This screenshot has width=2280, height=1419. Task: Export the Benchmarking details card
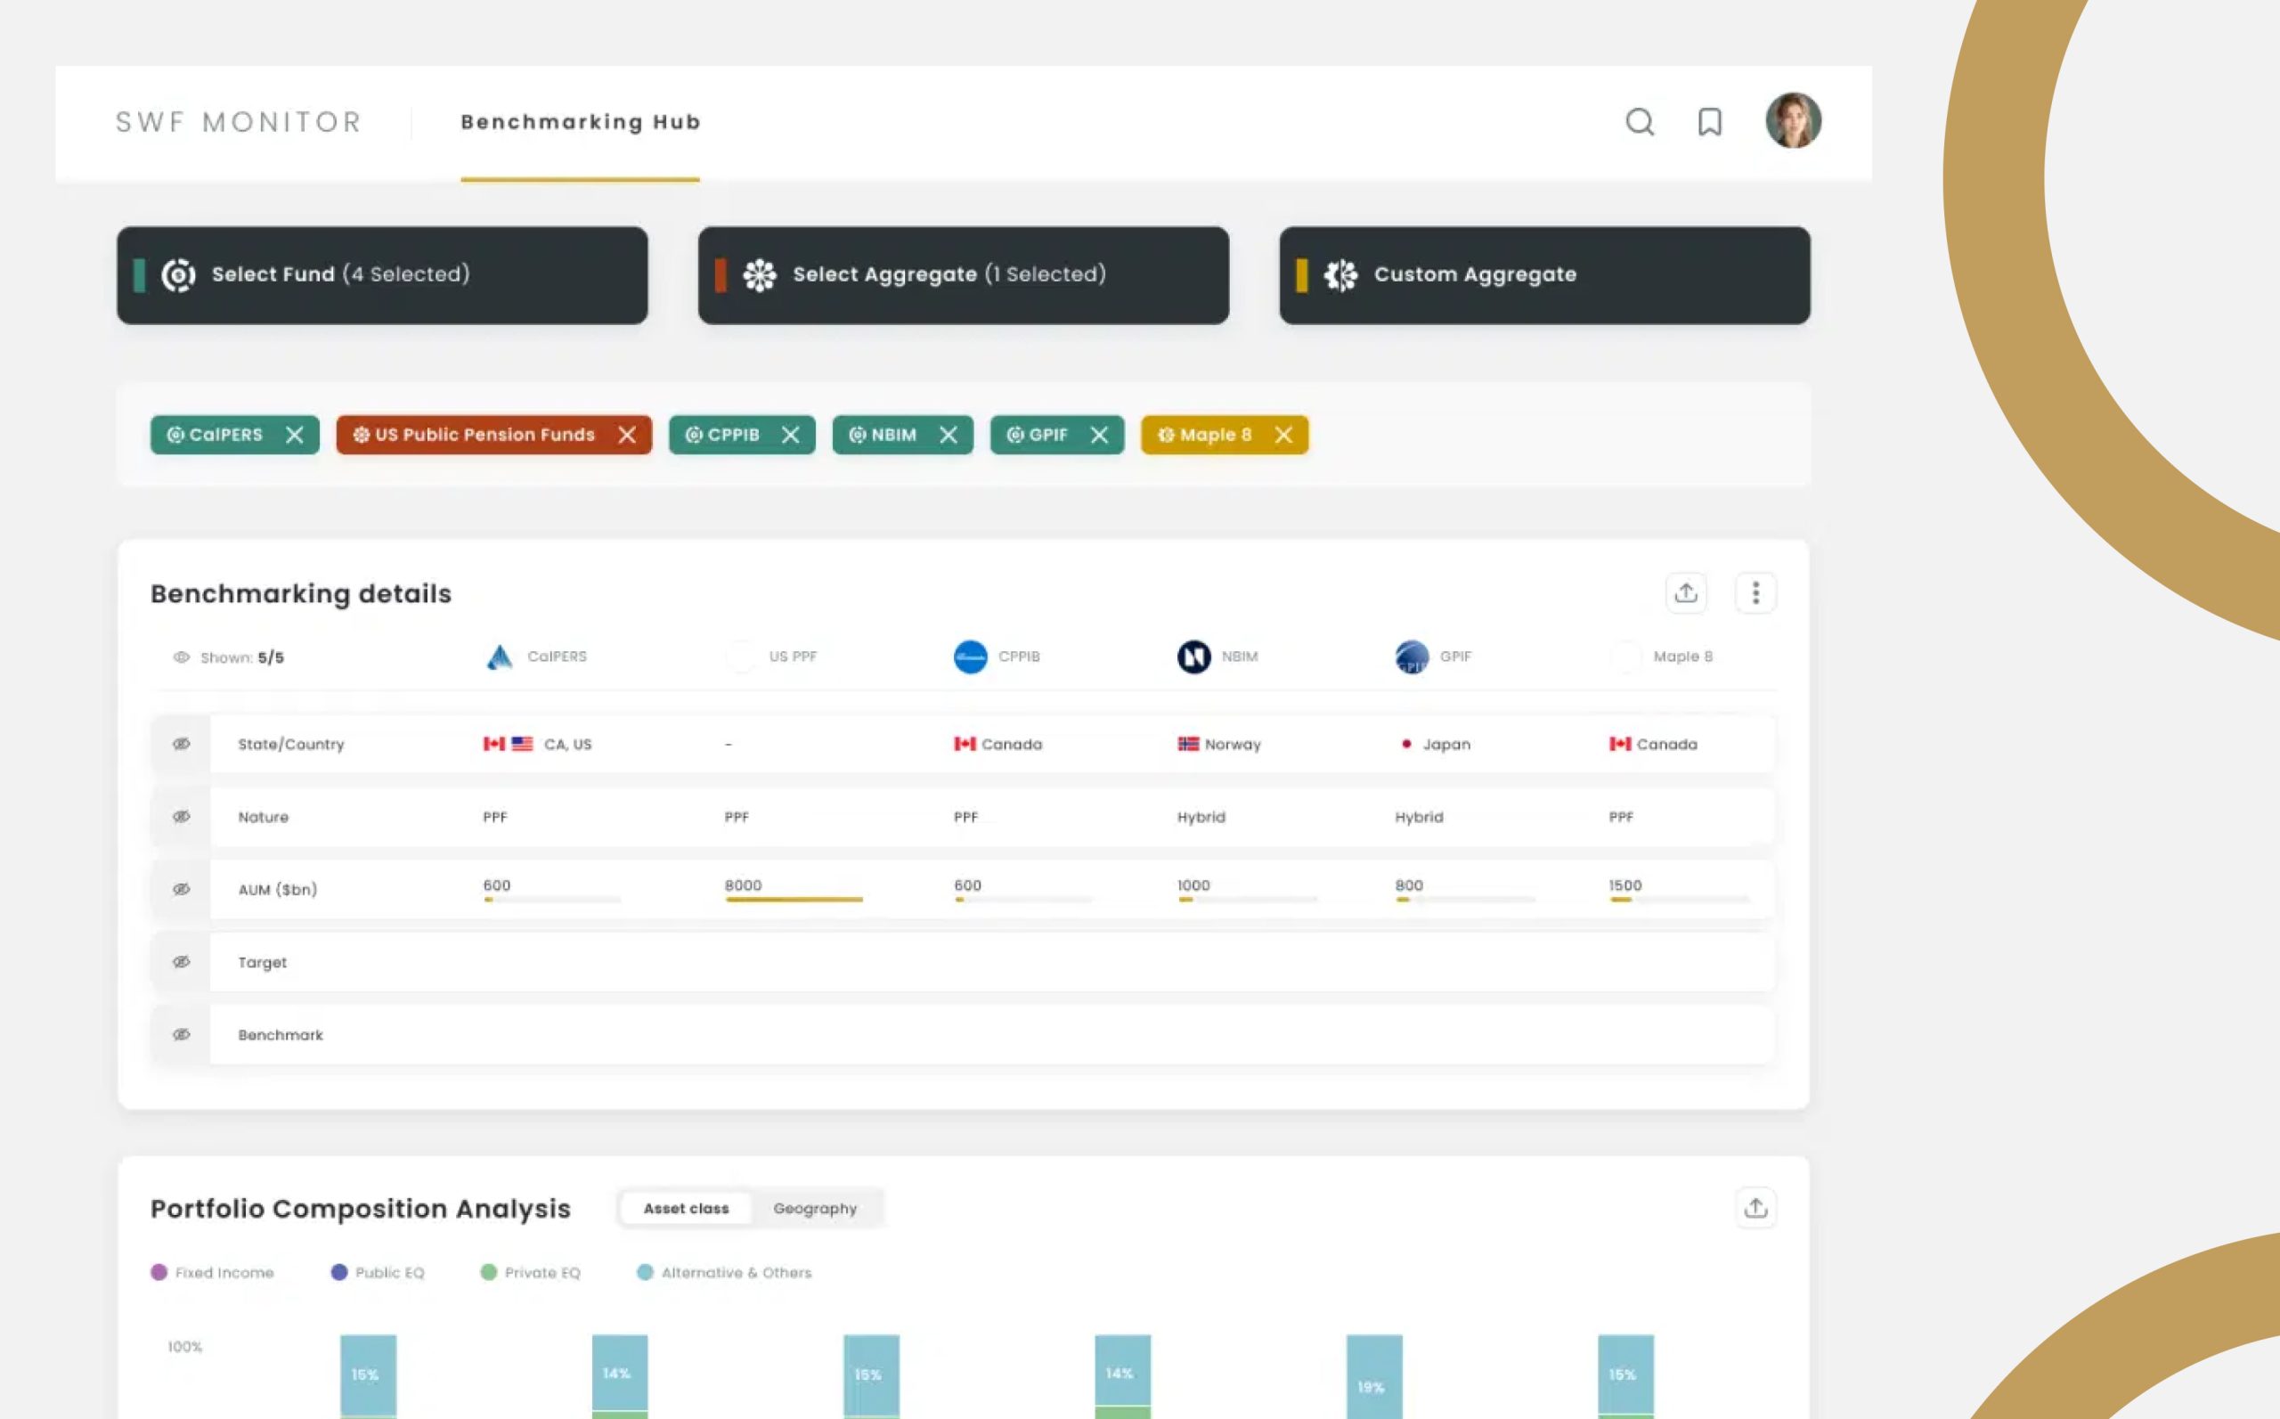click(1686, 593)
